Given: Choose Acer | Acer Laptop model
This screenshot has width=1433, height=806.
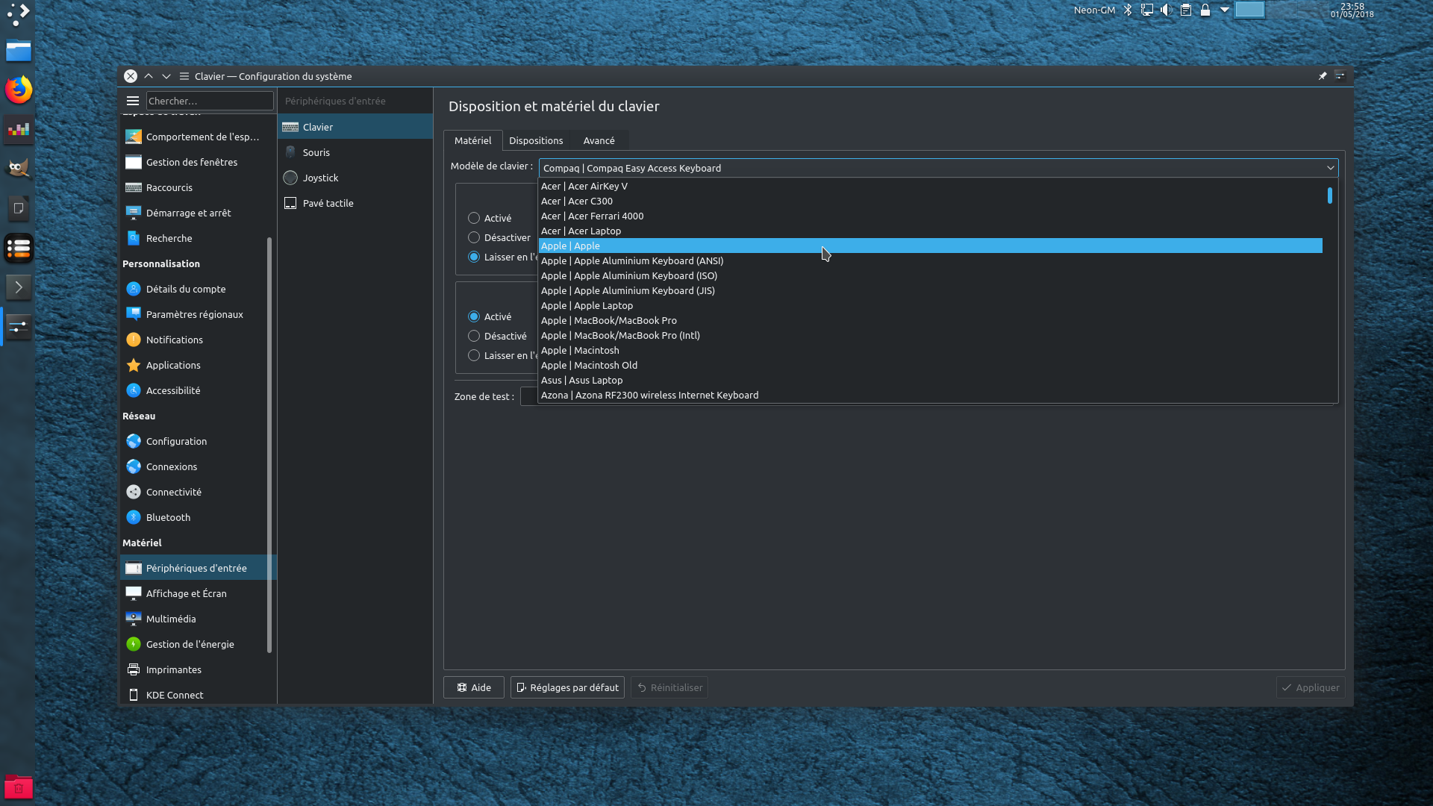Looking at the screenshot, I should click(x=931, y=231).
